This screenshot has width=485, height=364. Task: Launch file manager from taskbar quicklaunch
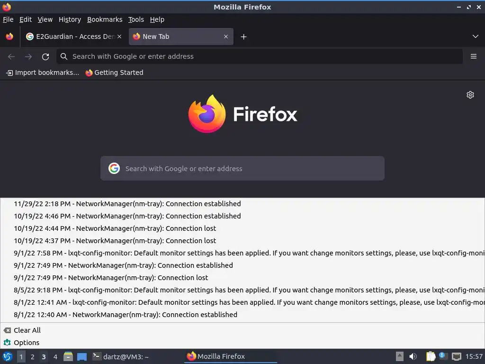[68, 356]
